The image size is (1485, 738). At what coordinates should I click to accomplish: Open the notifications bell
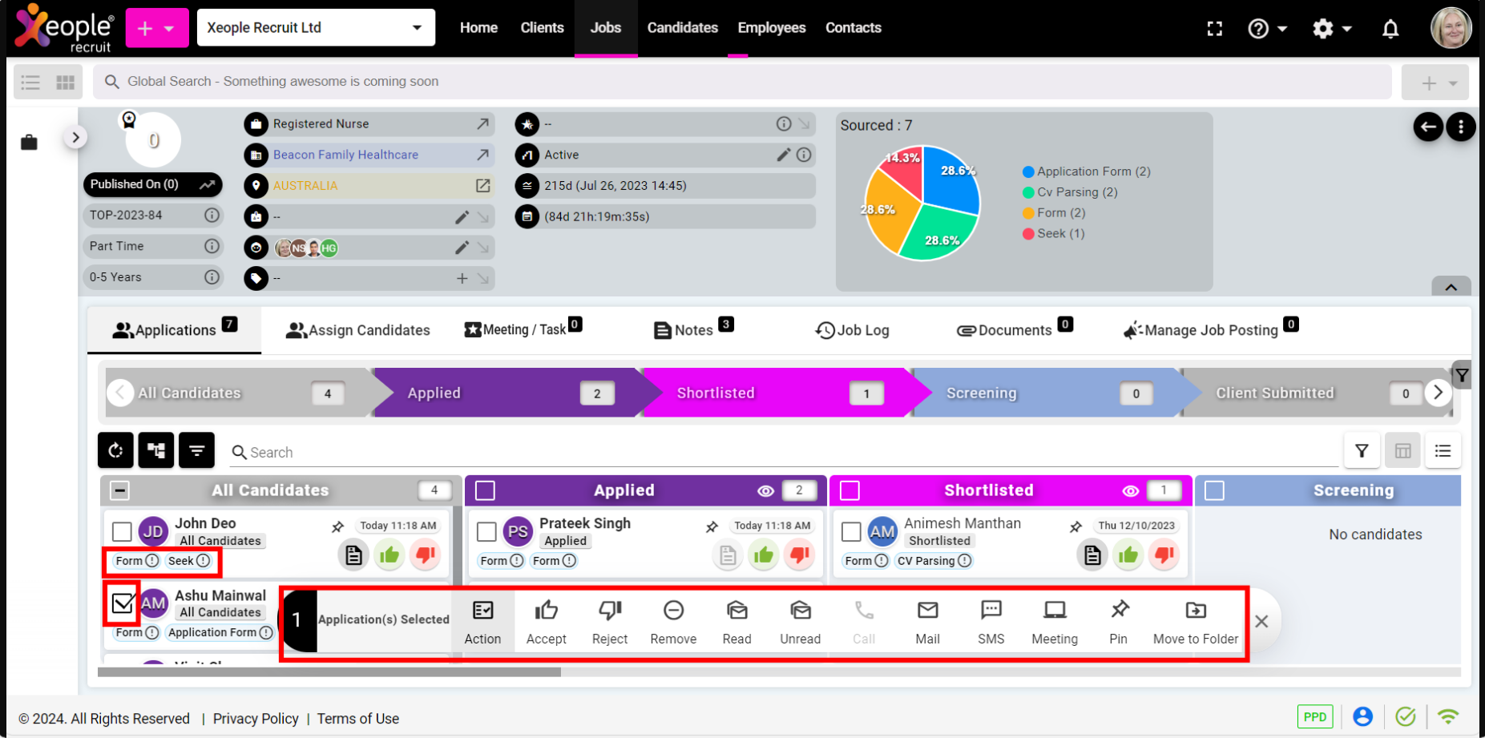pyautogui.click(x=1390, y=29)
